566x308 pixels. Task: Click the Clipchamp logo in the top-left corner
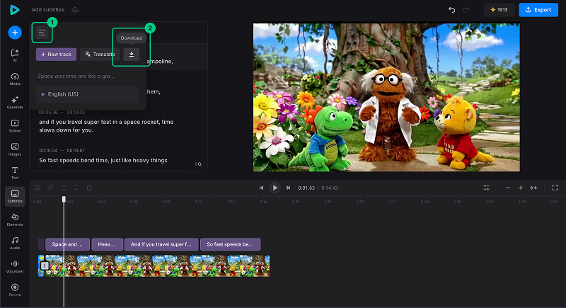[x=14, y=10]
